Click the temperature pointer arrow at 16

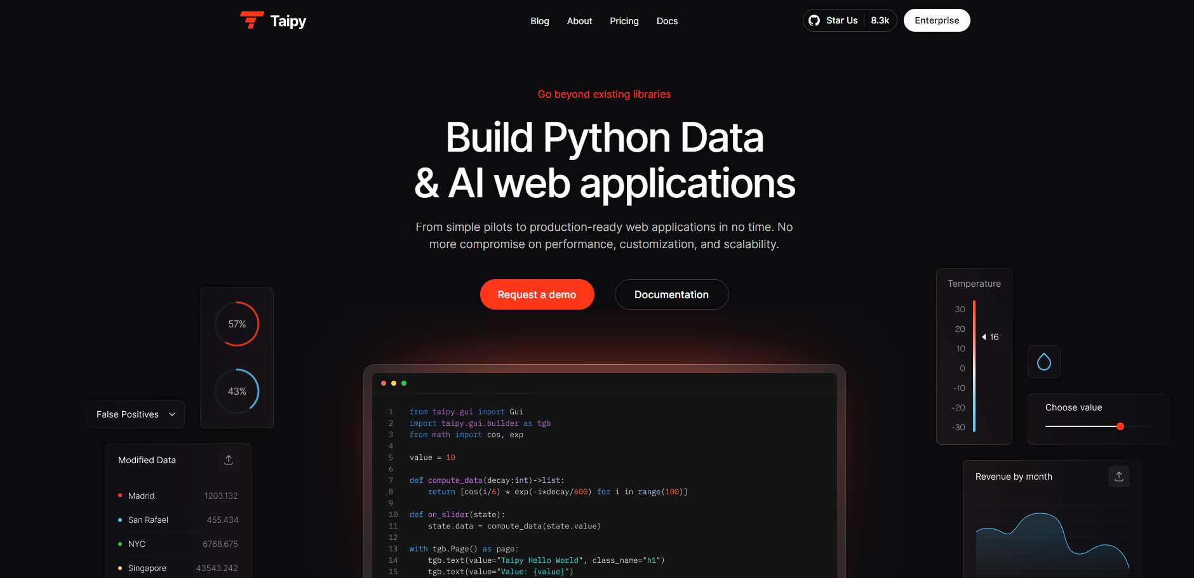[x=984, y=337]
